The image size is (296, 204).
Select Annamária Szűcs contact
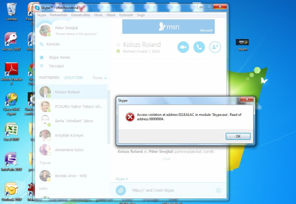point(71,150)
